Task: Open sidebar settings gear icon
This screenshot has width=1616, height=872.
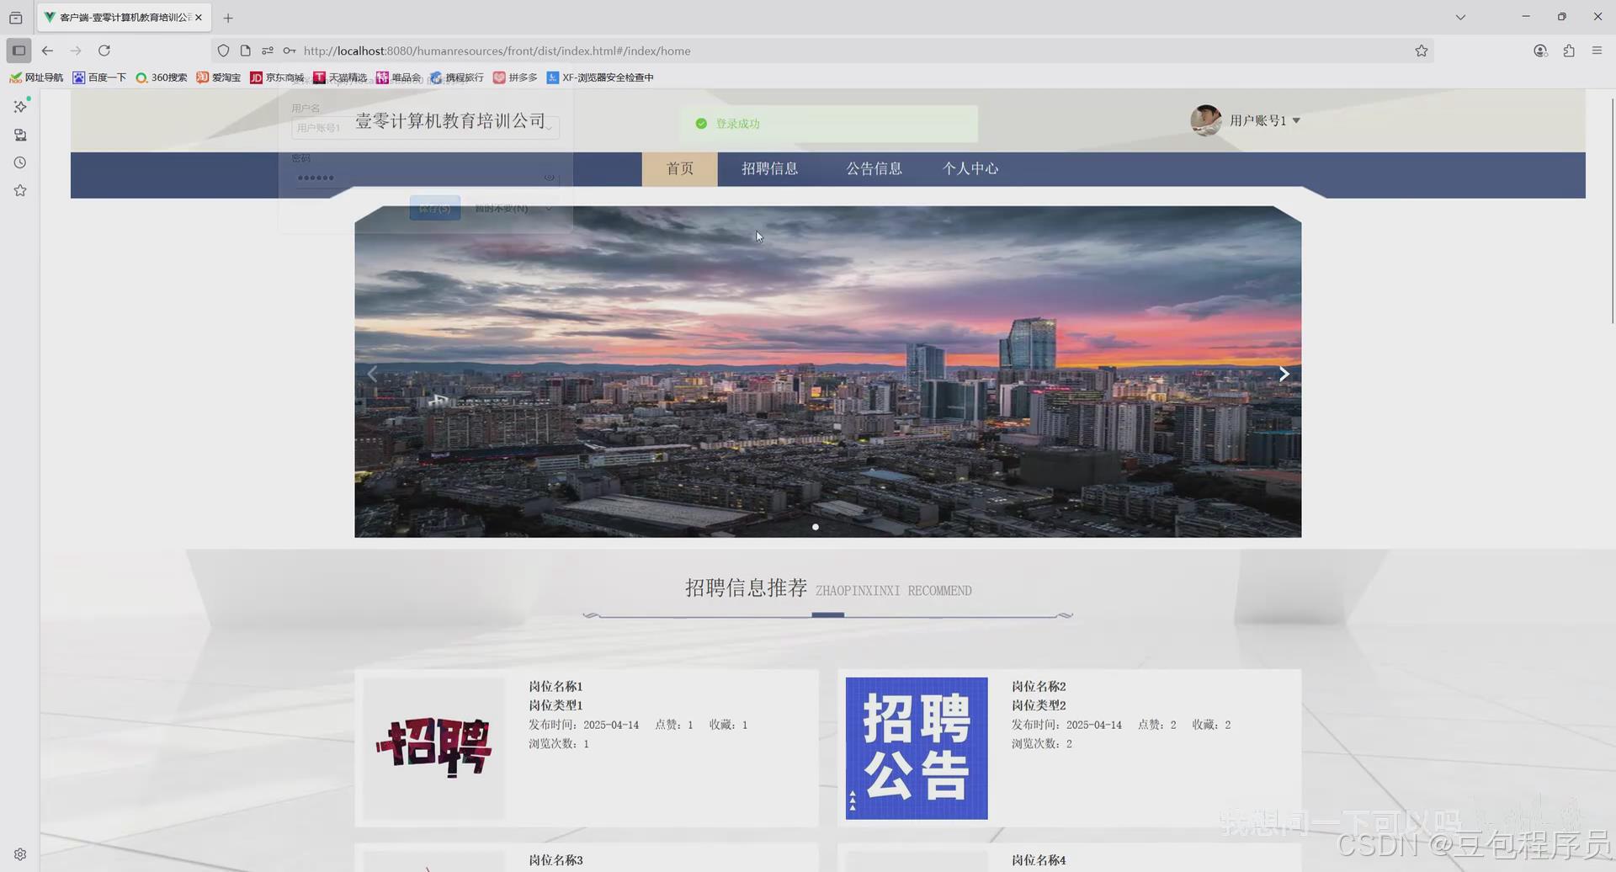Action: [x=20, y=854]
